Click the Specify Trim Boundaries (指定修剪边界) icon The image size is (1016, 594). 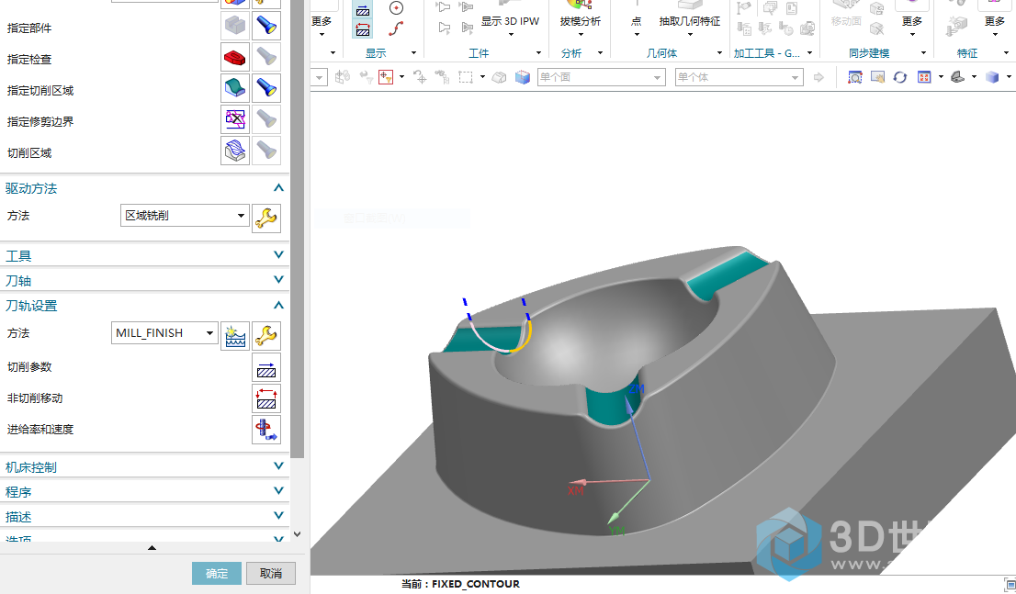click(235, 119)
